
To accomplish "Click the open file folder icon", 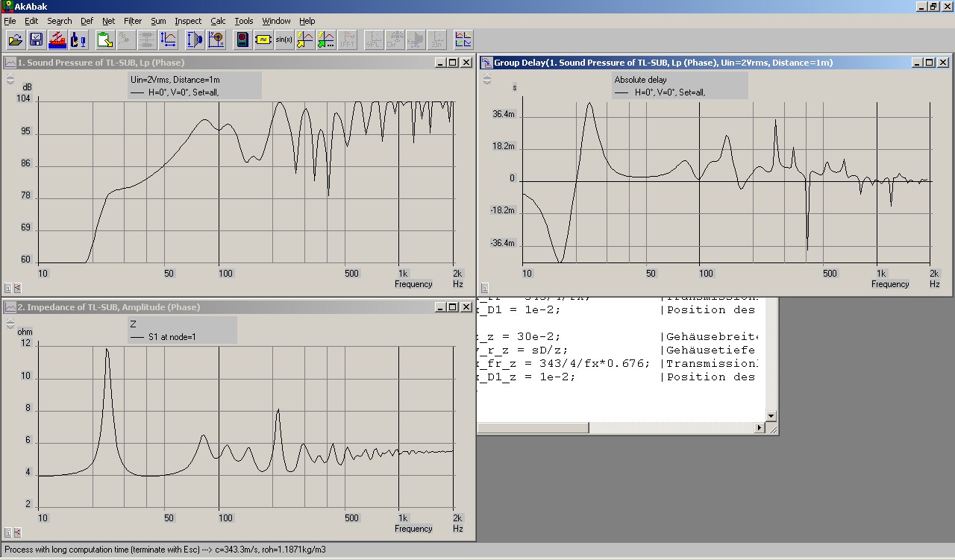I will pos(16,40).
